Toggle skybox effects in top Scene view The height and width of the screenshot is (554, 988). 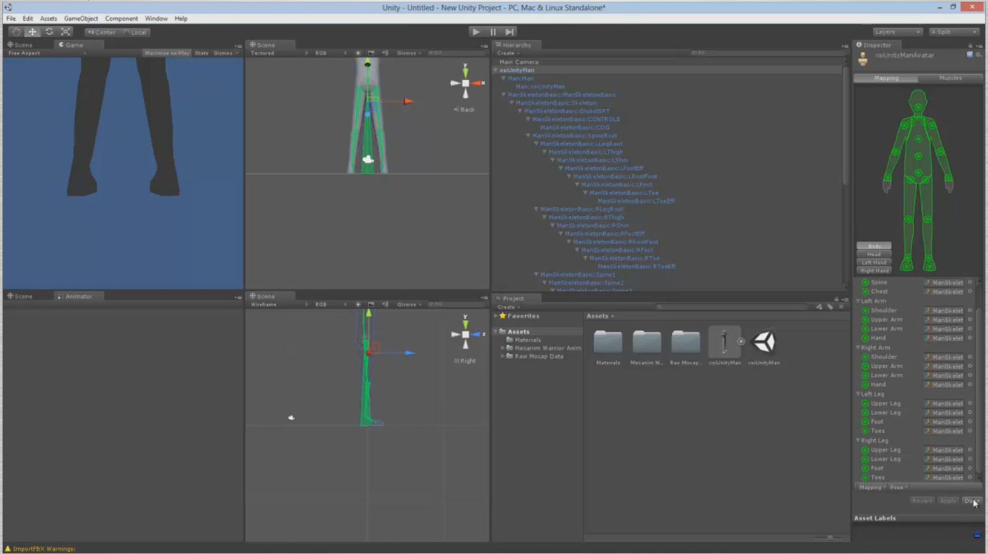tap(371, 53)
